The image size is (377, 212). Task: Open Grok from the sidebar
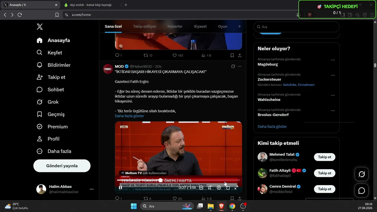tap(47, 102)
